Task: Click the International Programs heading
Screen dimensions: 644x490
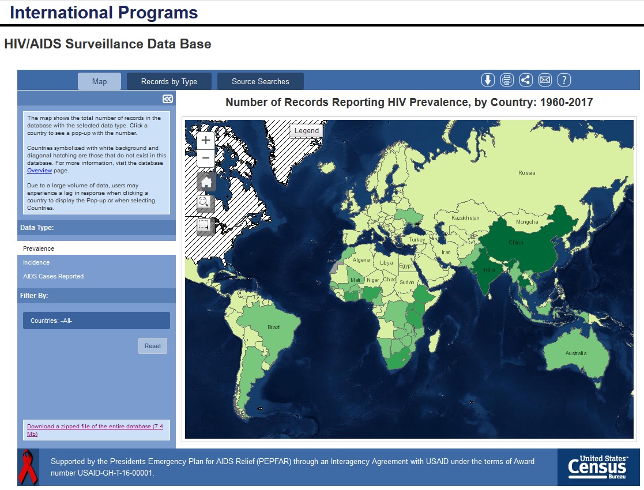Action: [x=104, y=12]
